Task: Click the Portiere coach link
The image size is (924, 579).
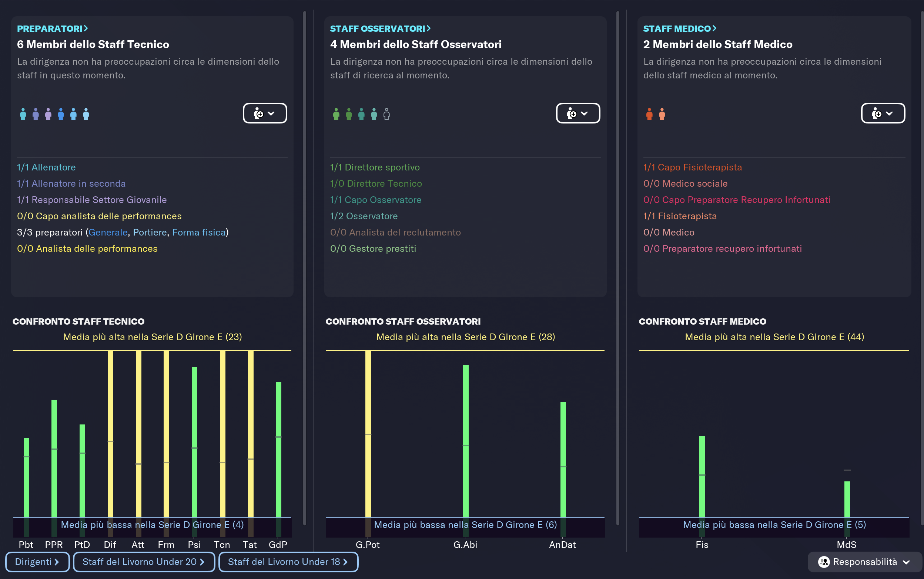Action: tap(150, 233)
